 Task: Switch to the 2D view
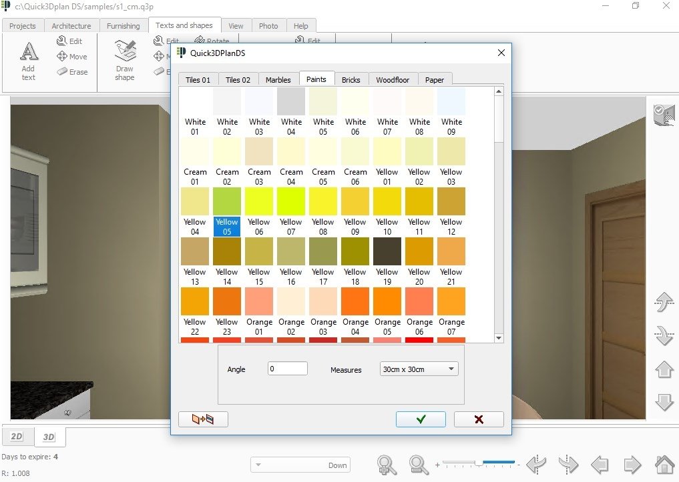coord(17,436)
